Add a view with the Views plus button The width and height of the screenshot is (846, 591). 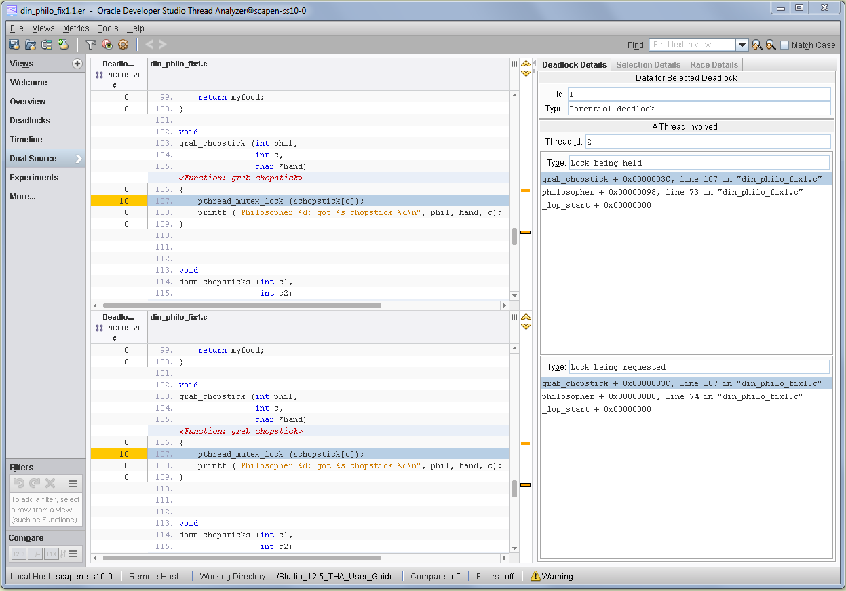[x=77, y=64]
